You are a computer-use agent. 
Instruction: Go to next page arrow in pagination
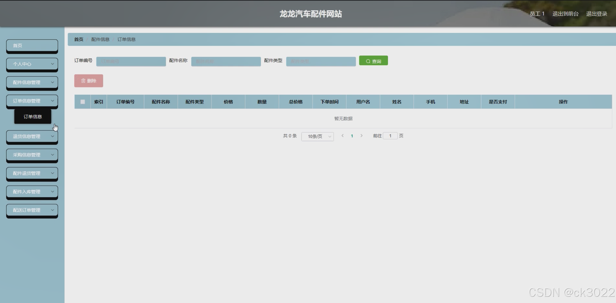click(x=361, y=136)
